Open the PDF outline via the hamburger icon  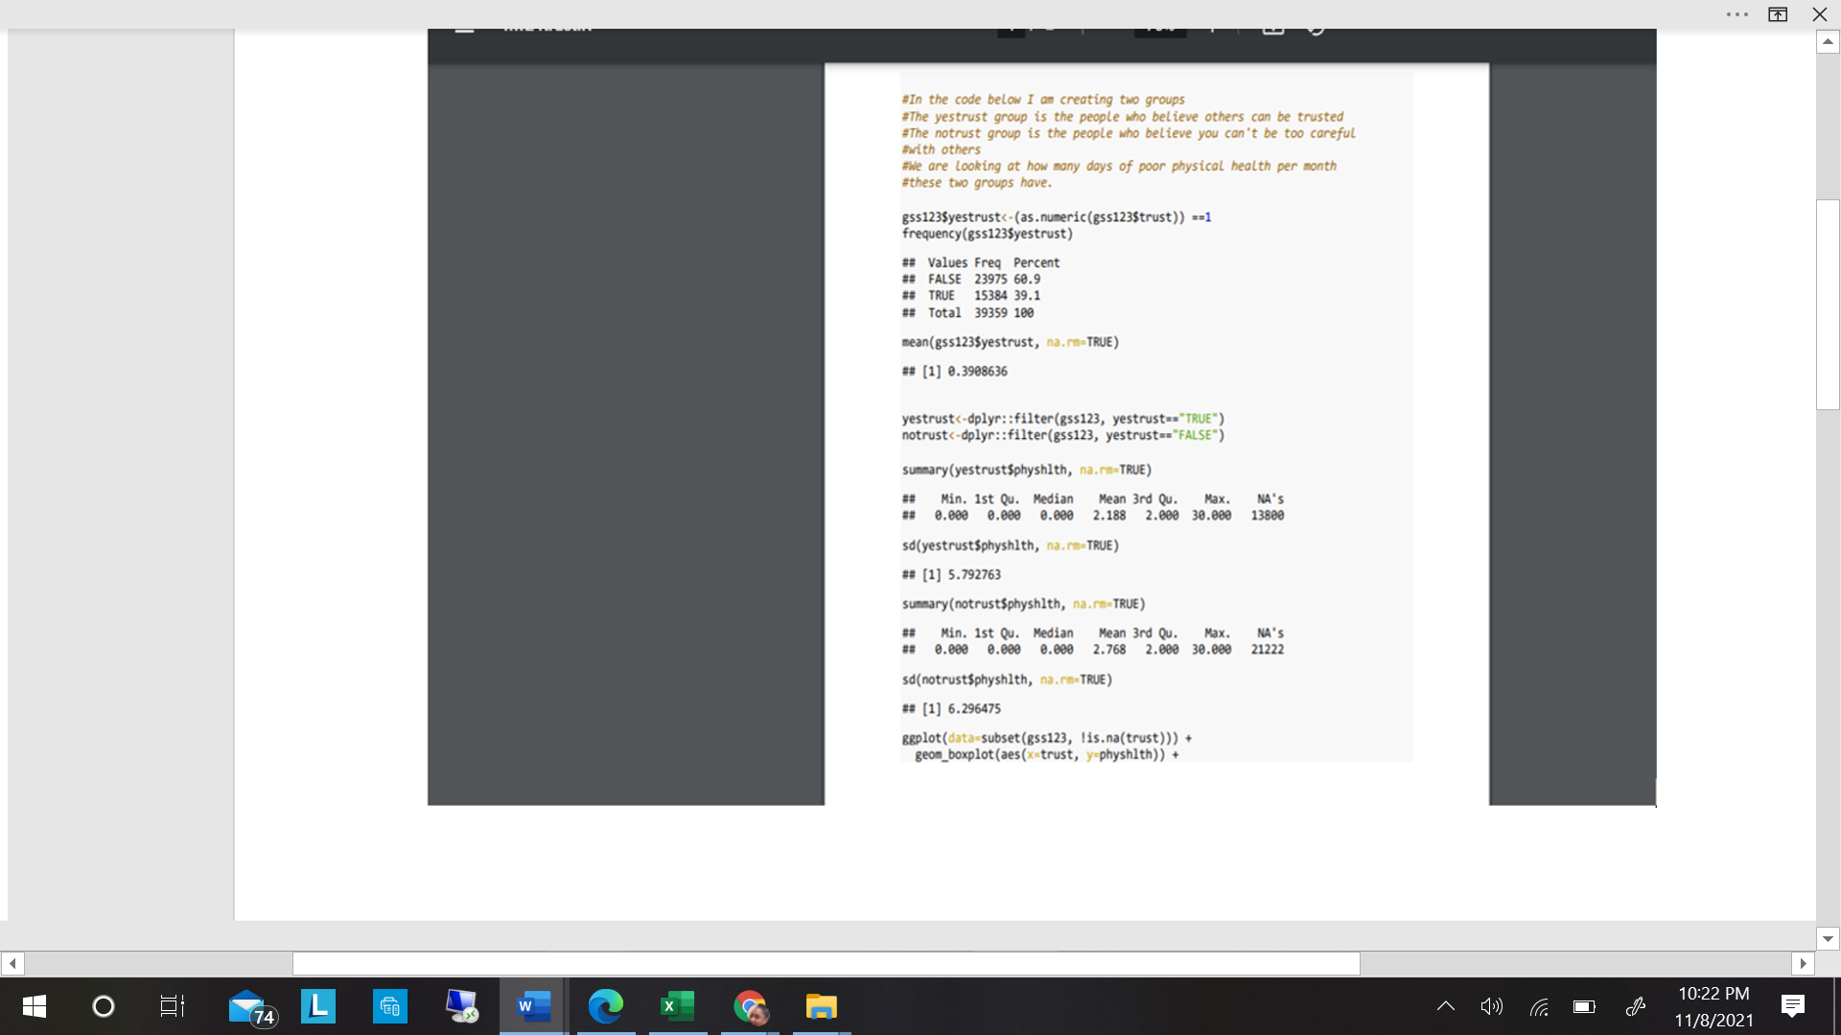coord(465,27)
